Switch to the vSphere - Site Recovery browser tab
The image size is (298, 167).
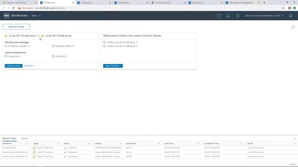(20, 3)
